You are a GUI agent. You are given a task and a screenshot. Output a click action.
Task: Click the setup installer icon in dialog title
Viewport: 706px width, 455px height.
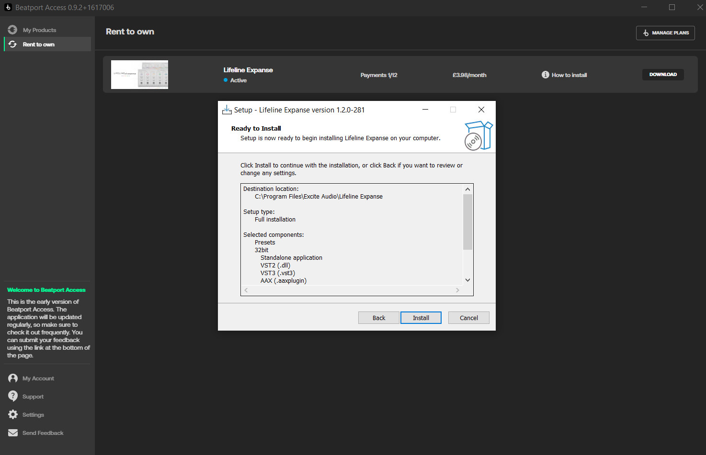[x=227, y=110]
